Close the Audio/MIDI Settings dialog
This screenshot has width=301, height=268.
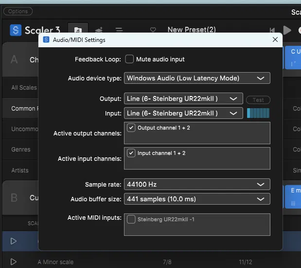(275, 39)
